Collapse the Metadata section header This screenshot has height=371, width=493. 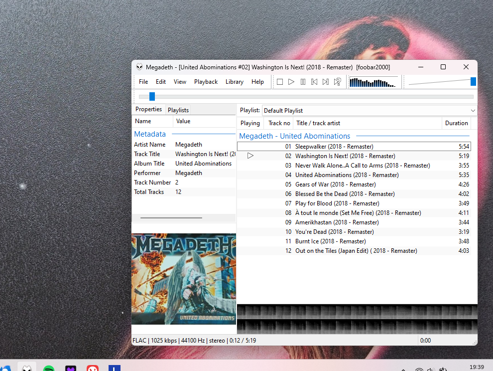coord(150,134)
